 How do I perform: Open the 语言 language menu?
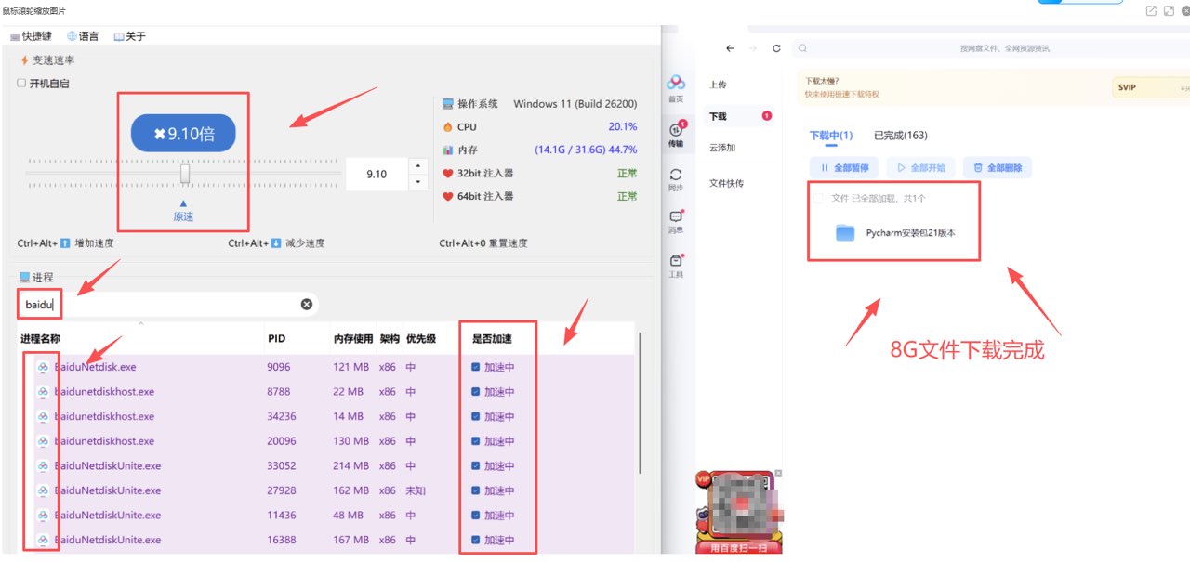tap(83, 36)
